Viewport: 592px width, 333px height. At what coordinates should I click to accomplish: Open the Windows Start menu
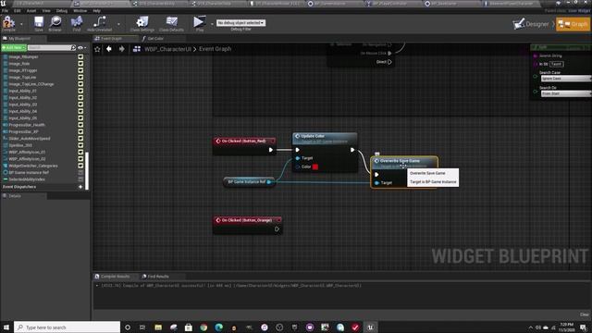coord(6,327)
